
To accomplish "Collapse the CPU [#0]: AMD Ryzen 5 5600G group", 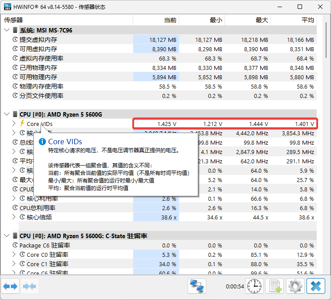I will [x=7, y=114].
